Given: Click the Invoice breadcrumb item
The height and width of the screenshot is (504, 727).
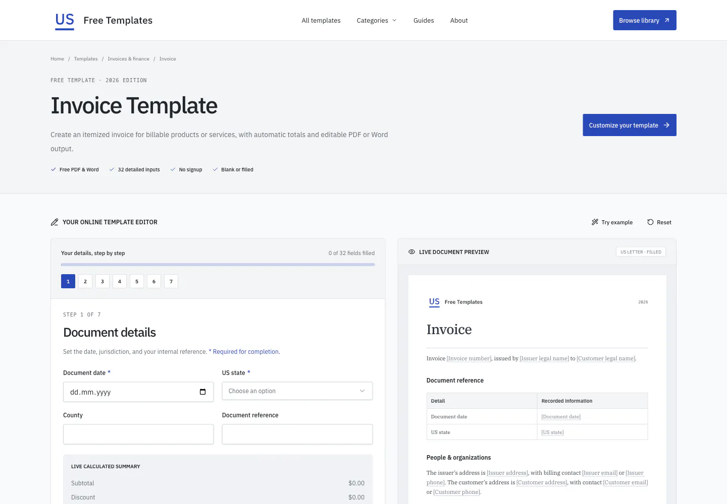Looking at the screenshot, I should pyautogui.click(x=168, y=59).
